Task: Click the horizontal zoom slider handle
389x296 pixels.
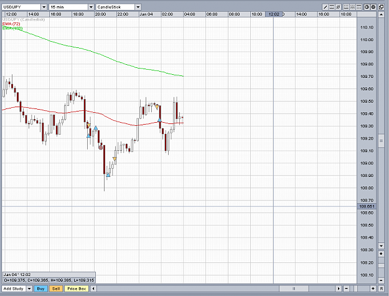Action: [356, 289]
